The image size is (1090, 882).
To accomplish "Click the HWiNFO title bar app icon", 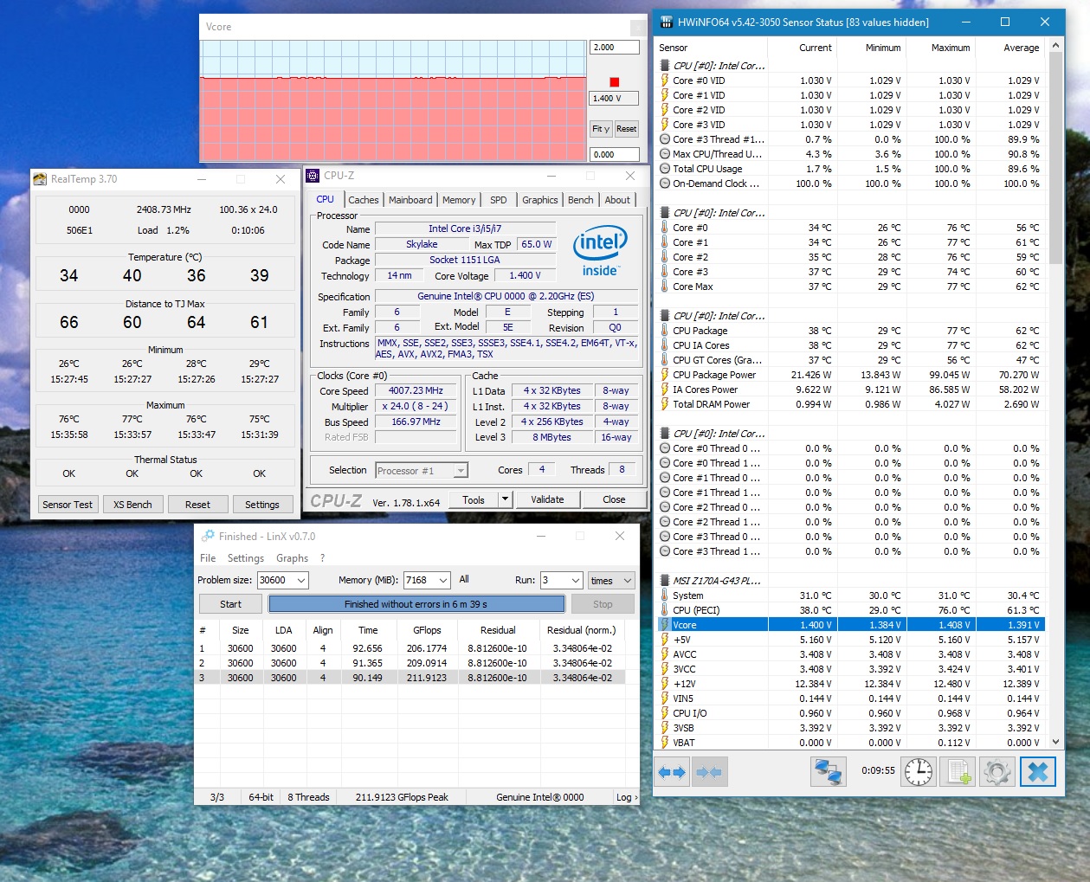I will click(x=666, y=22).
